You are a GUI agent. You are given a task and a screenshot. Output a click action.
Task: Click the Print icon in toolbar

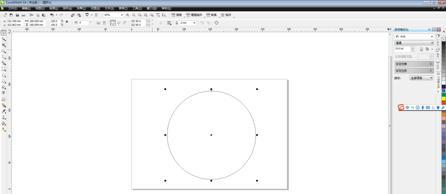coord(24,15)
